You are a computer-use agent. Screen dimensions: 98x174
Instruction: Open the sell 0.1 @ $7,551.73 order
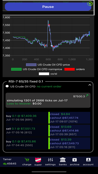click(x=27, y=130)
